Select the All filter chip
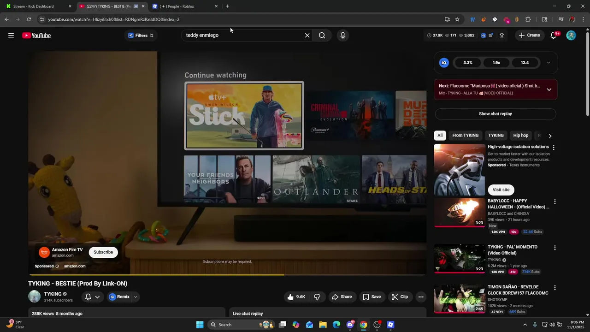 (x=440, y=136)
